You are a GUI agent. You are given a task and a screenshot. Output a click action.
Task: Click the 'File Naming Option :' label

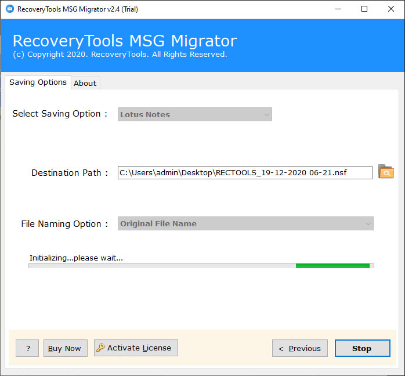pos(64,224)
